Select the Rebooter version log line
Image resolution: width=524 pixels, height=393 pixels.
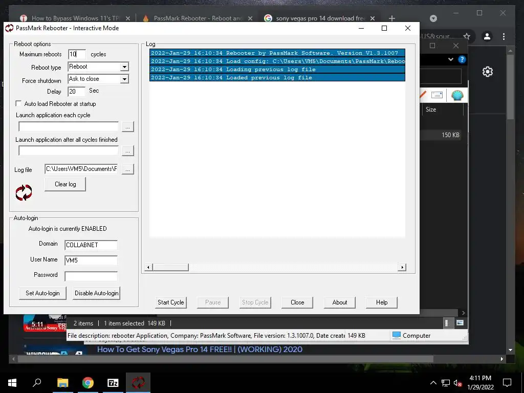click(277, 53)
